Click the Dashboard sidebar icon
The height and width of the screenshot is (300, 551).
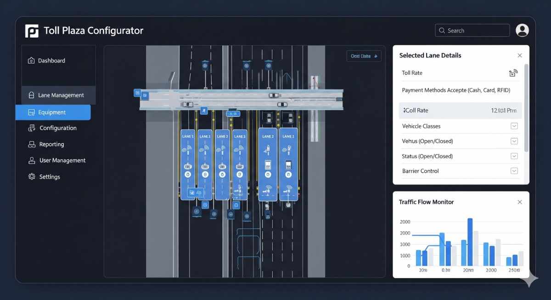coord(31,60)
